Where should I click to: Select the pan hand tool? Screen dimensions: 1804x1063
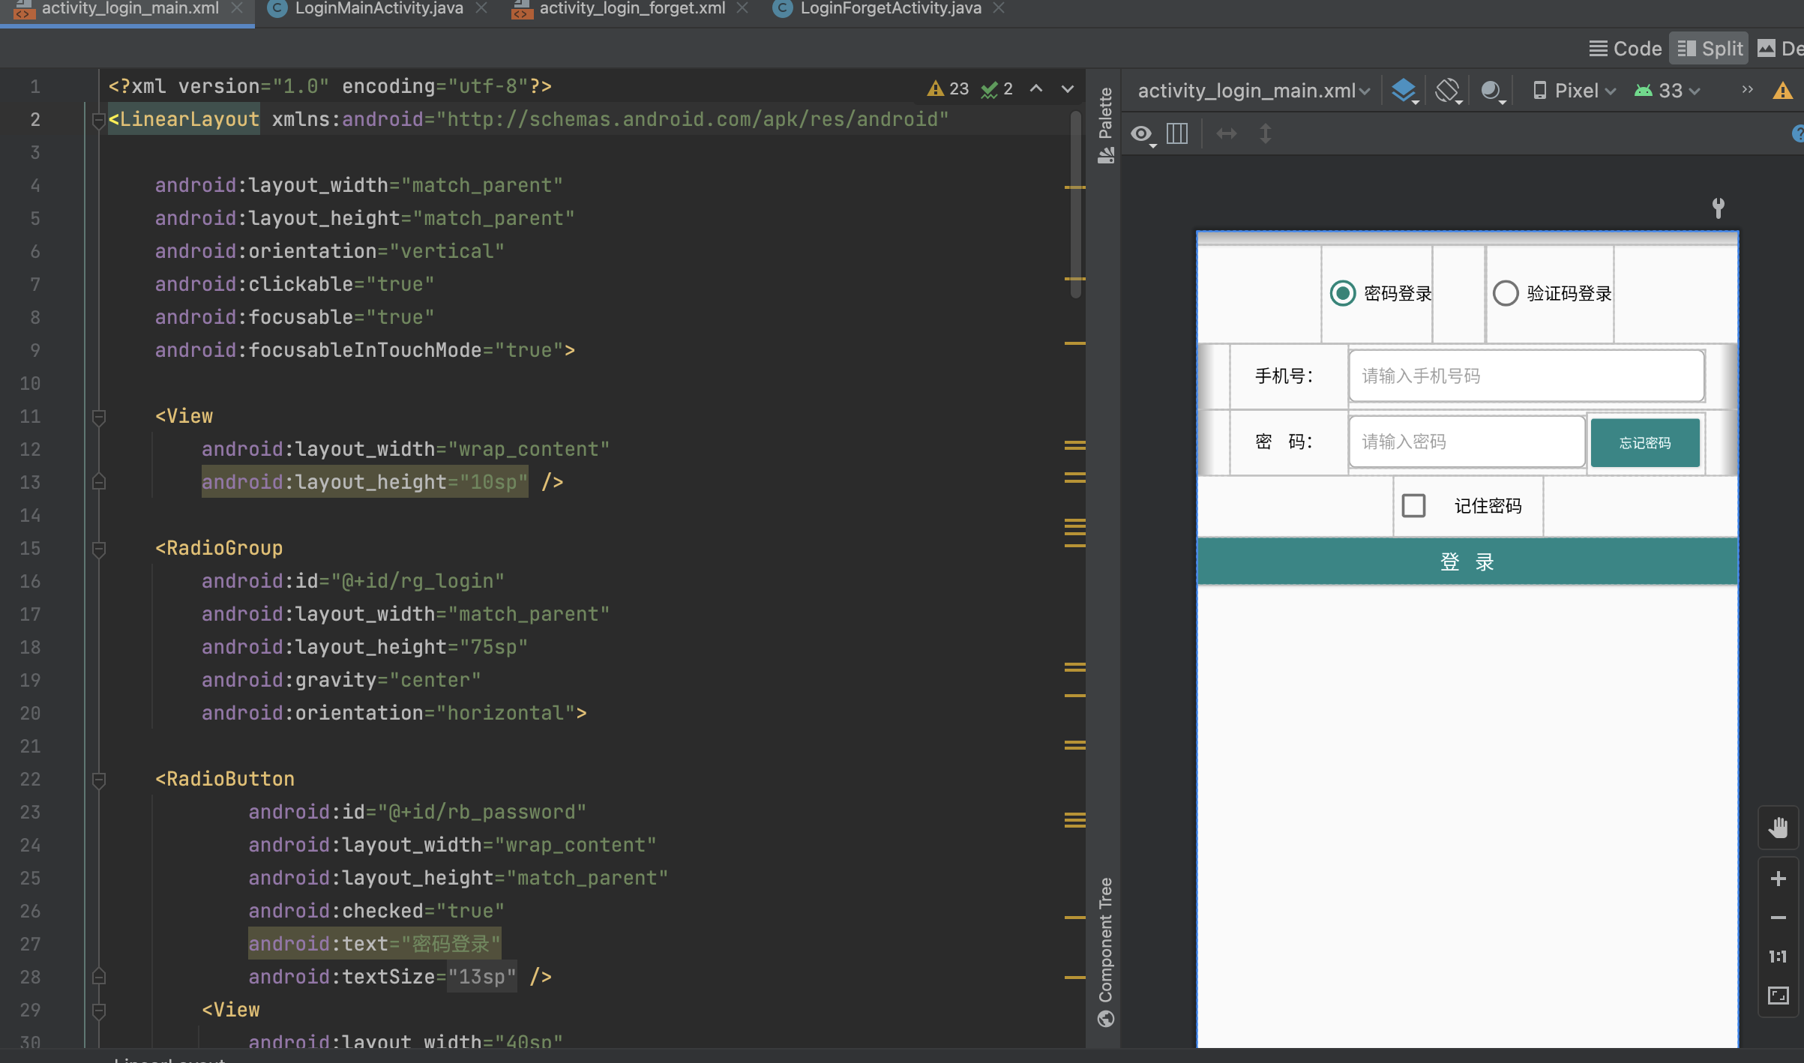(1778, 828)
